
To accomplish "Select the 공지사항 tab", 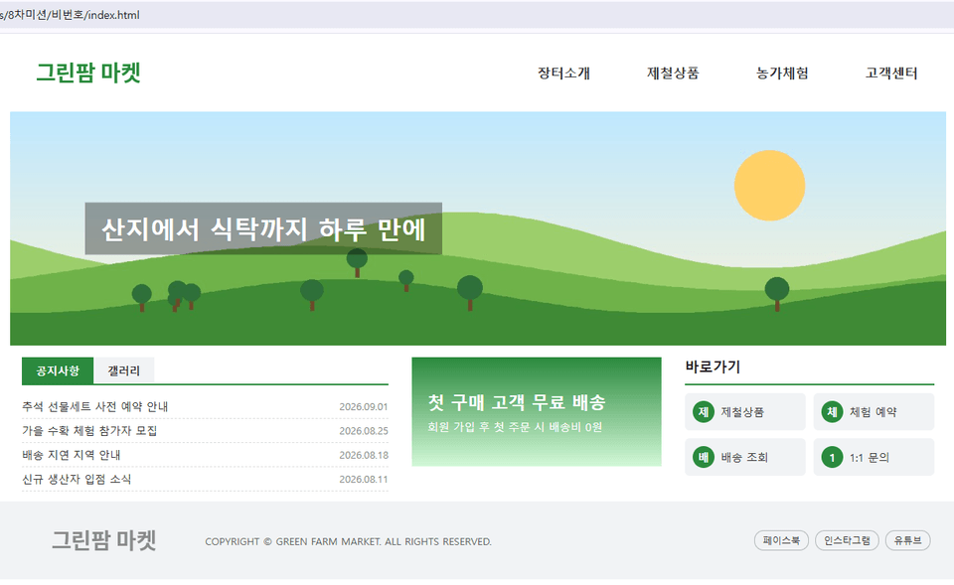I will tap(58, 370).
